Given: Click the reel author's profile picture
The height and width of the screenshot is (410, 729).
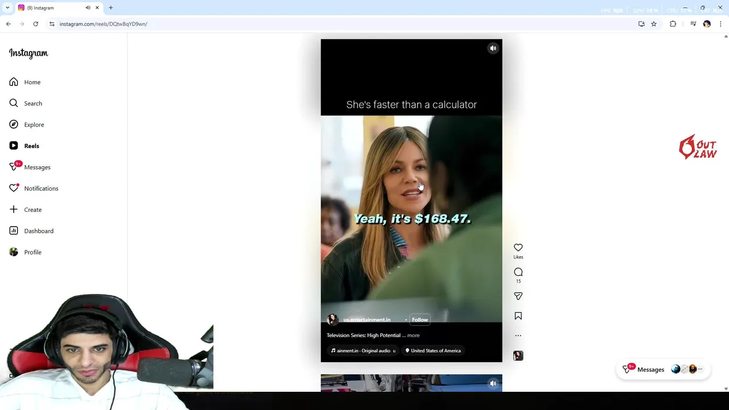Looking at the screenshot, I should [x=333, y=319].
